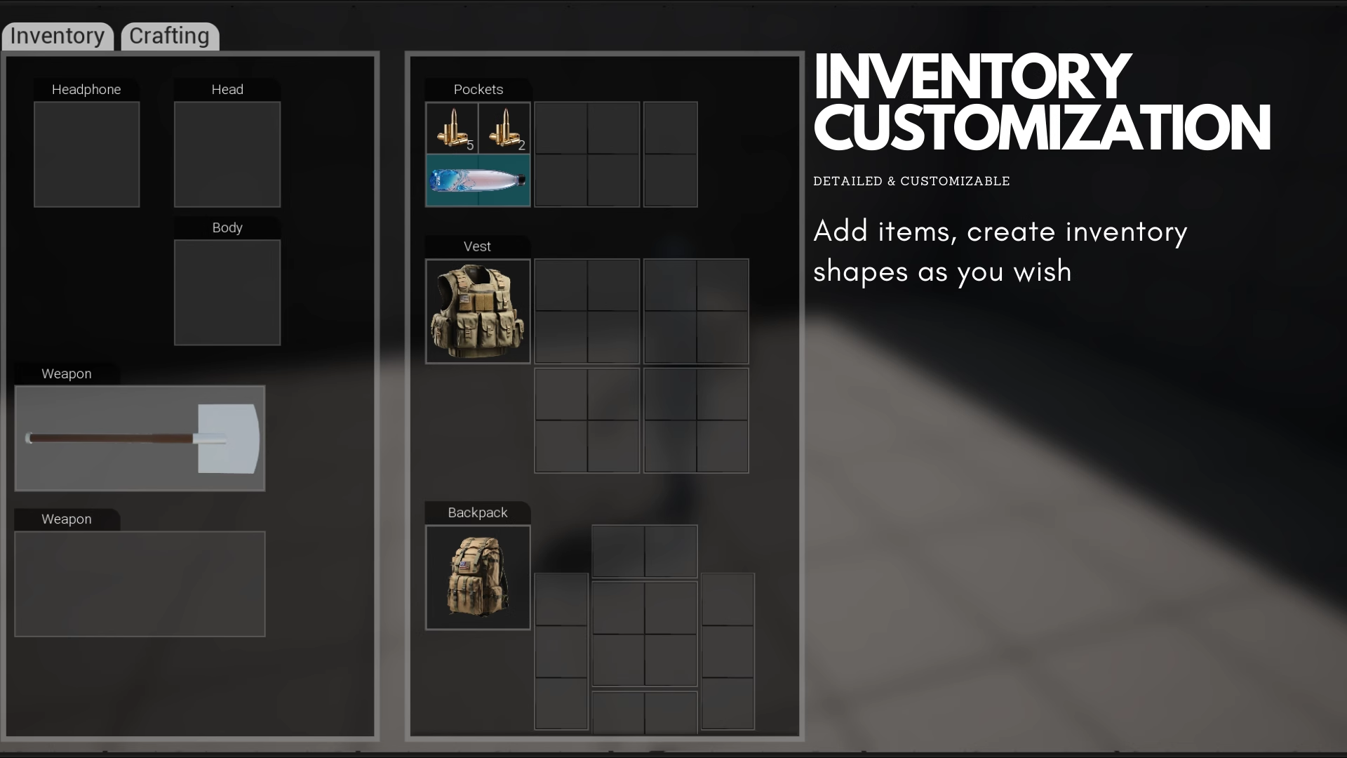The height and width of the screenshot is (758, 1347).
Task: Select the backpack icon in Backpack slot
Action: click(x=478, y=578)
